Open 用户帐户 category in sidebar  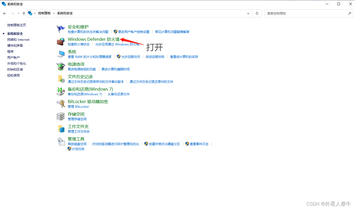tap(14, 58)
